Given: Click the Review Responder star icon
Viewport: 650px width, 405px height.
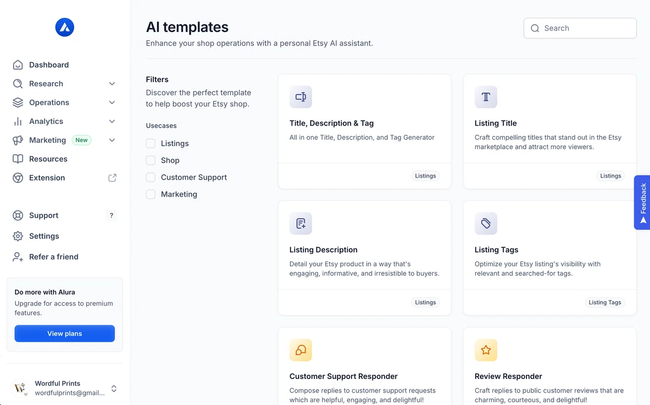Looking at the screenshot, I should [x=486, y=350].
